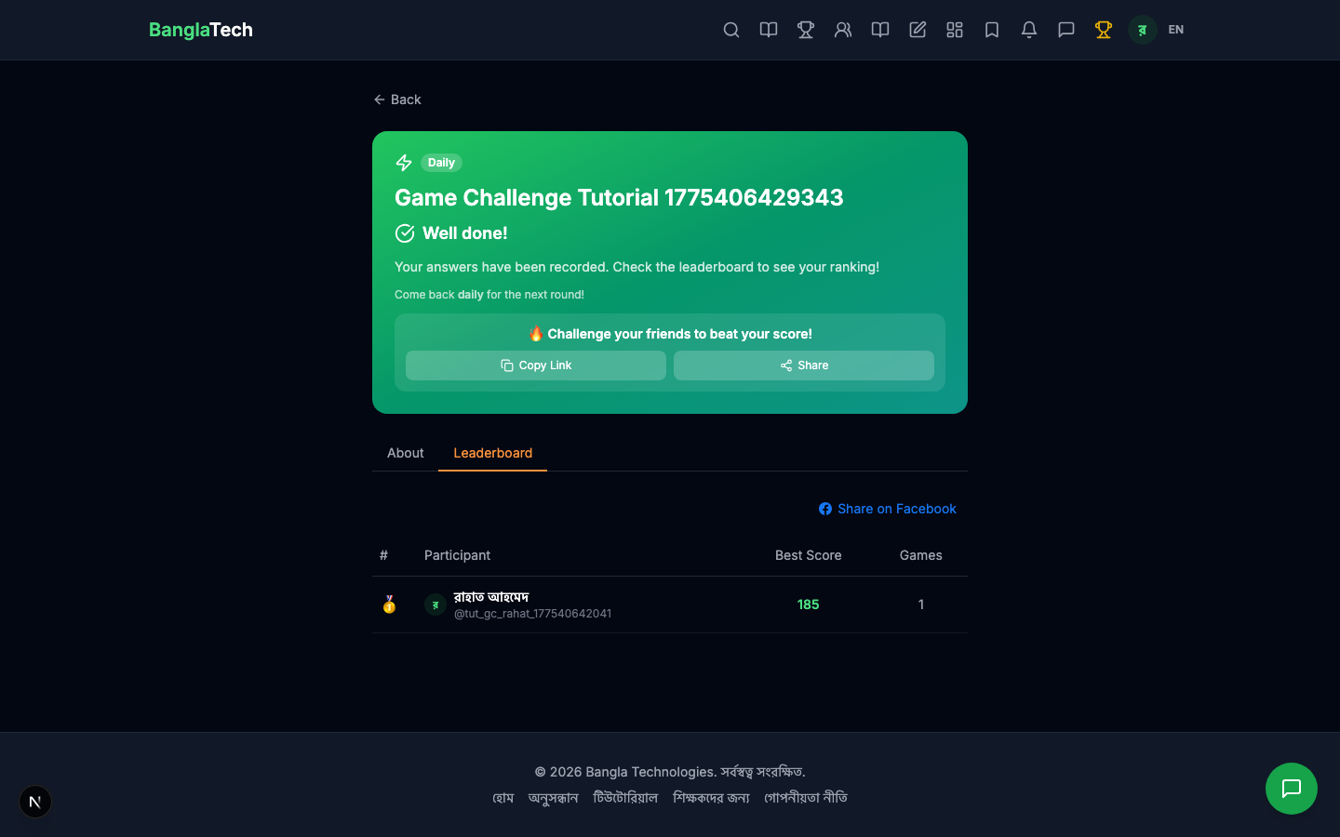Open the user avatar menu in navbar

(x=1142, y=30)
